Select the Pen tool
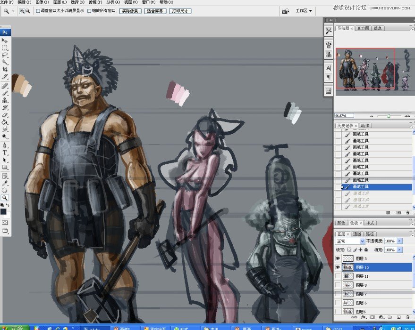The width and height of the screenshot is (415, 330). 5,145
